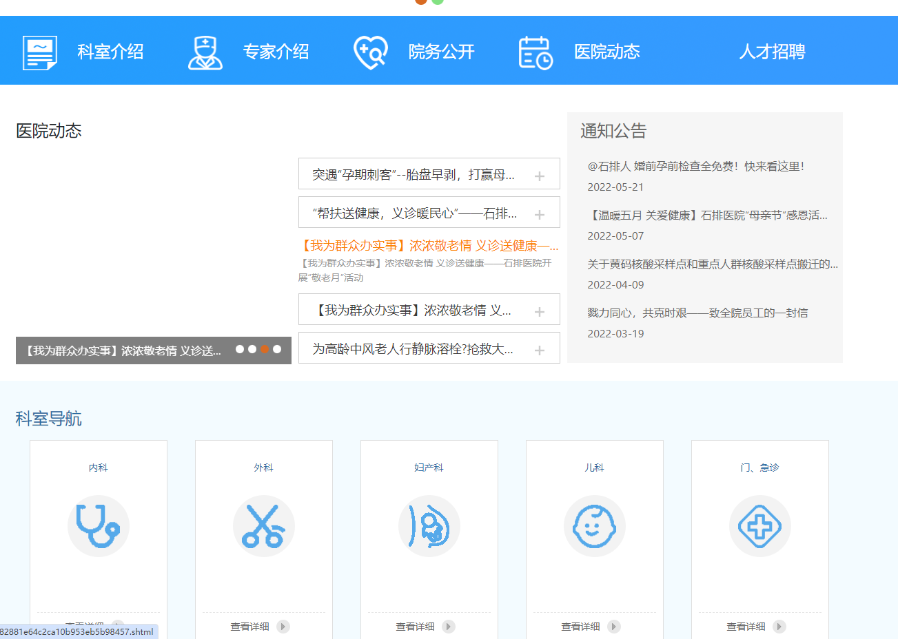
Task: Click the 儿科 baby face icon
Action: pyautogui.click(x=595, y=526)
